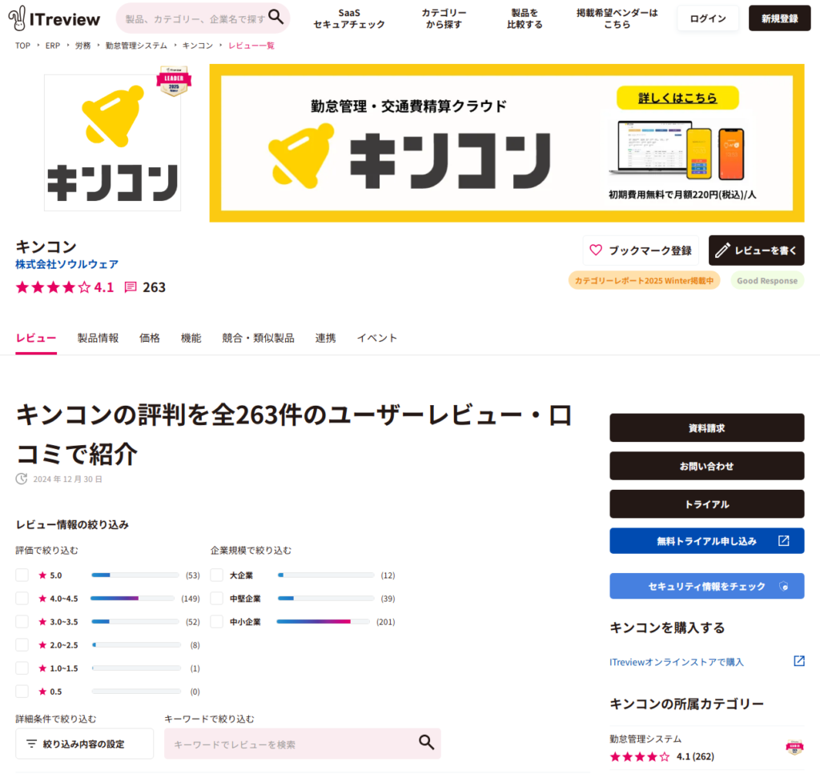Click the 5.0 rating distribution bar
The image size is (820, 774).
[135, 575]
